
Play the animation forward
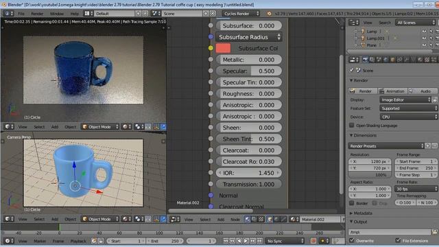tap(246, 241)
